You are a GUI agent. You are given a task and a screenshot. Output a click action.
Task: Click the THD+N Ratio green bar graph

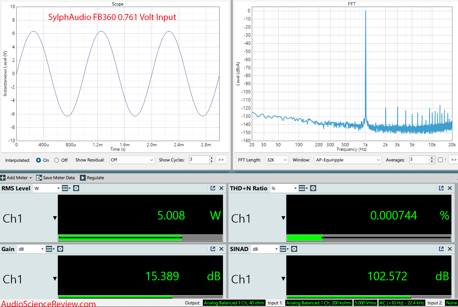coord(368,238)
